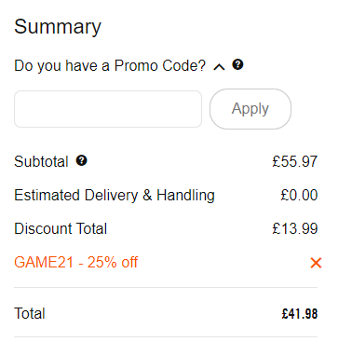Click the Subtotal label
This screenshot has height=342, width=352.
point(41,161)
